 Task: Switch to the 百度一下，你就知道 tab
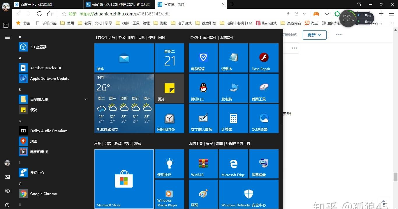click(48, 4)
